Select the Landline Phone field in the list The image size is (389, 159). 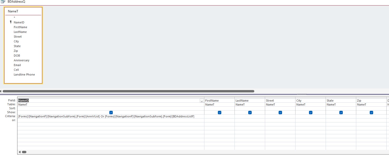point(24,74)
